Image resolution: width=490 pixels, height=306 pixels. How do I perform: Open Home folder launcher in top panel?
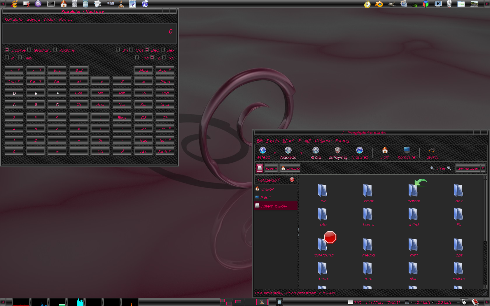coord(64,4)
